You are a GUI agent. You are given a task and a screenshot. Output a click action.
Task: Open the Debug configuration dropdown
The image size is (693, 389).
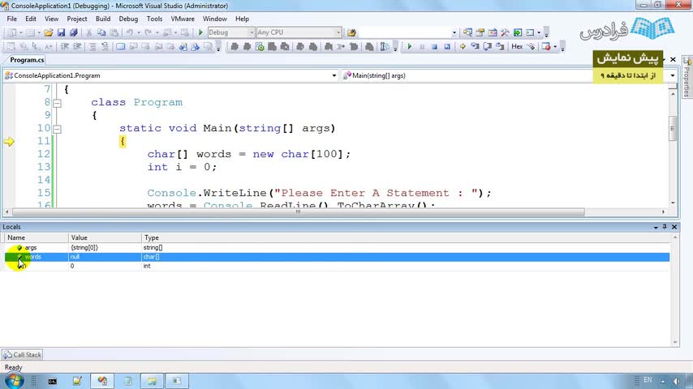pos(251,32)
